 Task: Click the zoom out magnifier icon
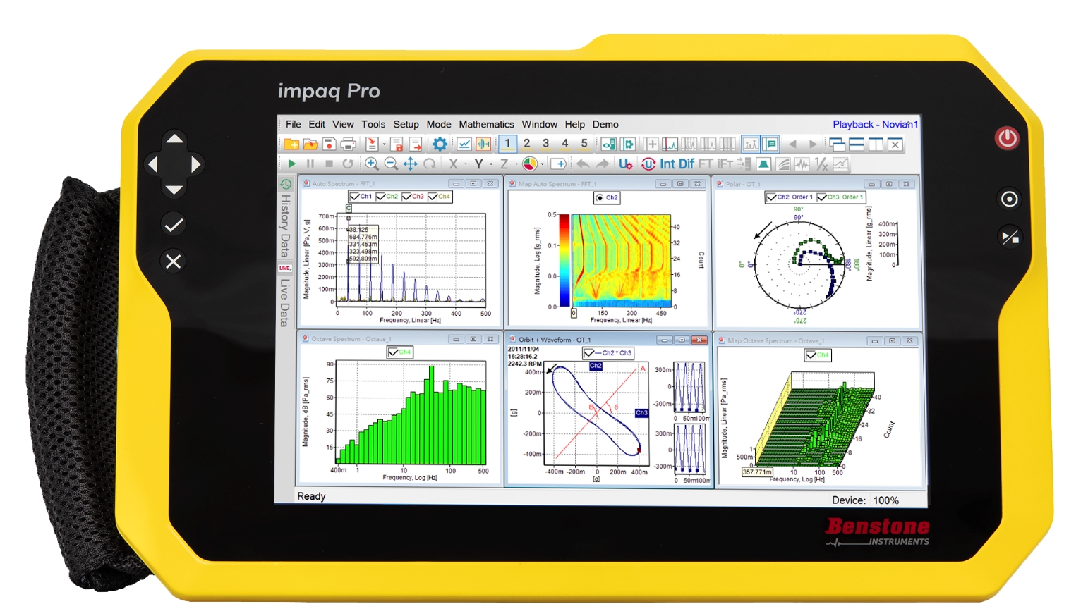click(x=391, y=164)
